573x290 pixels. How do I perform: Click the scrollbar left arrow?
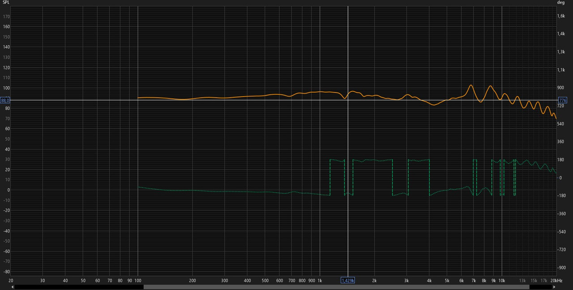12,287
